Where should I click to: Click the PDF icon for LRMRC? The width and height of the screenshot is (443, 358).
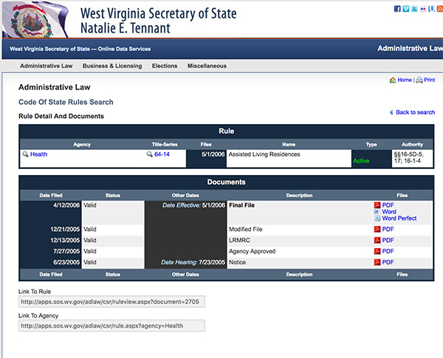(377, 240)
